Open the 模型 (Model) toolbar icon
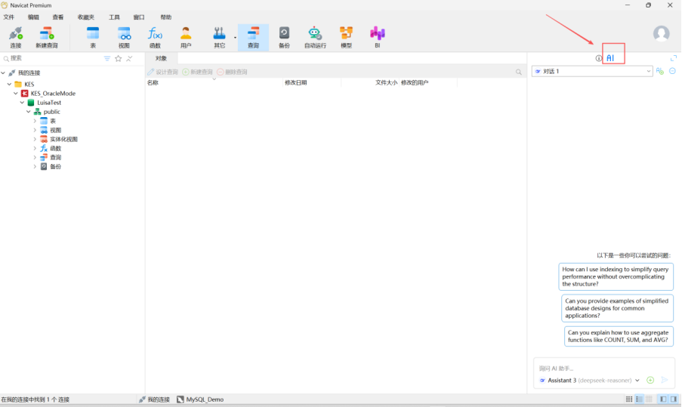682x407 pixels. click(x=346, y=36)
